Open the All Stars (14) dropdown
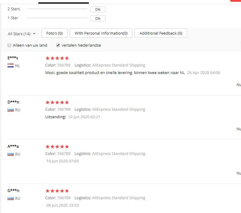 tap(21, 34)
